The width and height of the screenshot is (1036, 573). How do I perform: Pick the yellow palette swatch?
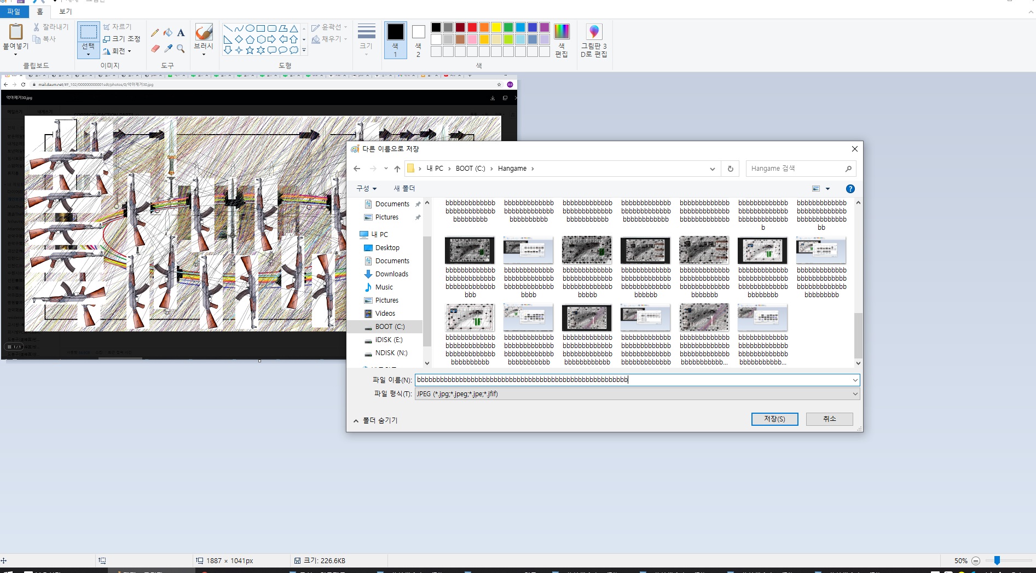click(496, 27)
